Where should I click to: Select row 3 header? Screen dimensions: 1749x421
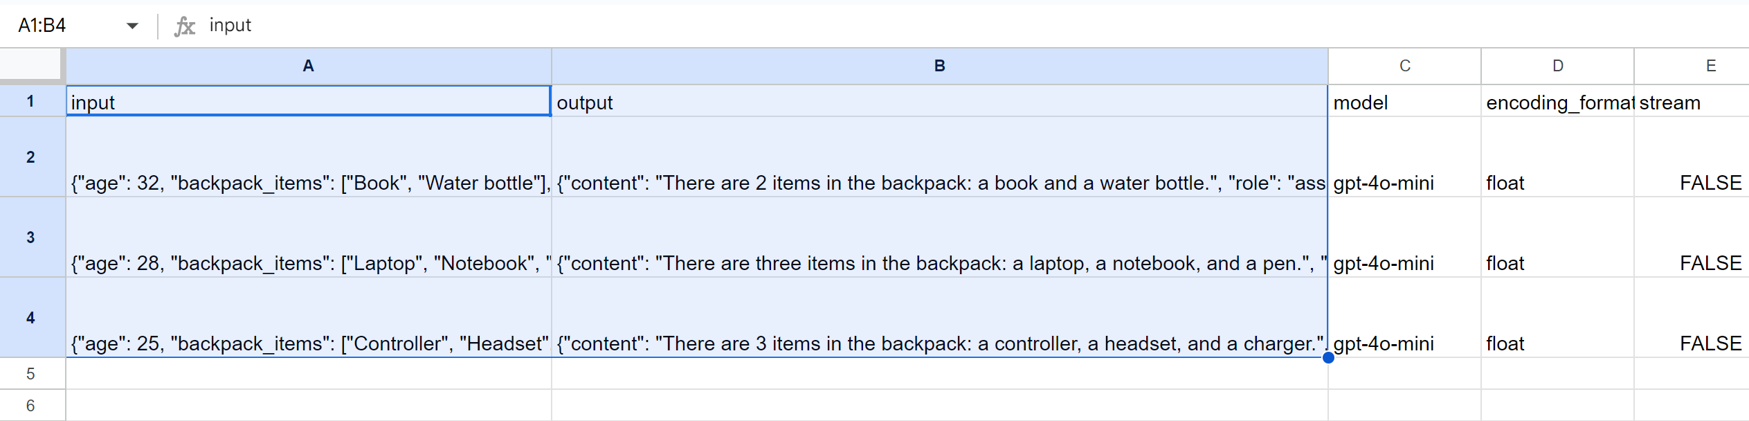tap(31, 238)
